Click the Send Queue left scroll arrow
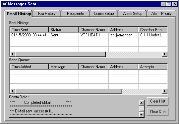The image size is (179, 124). 13,91
